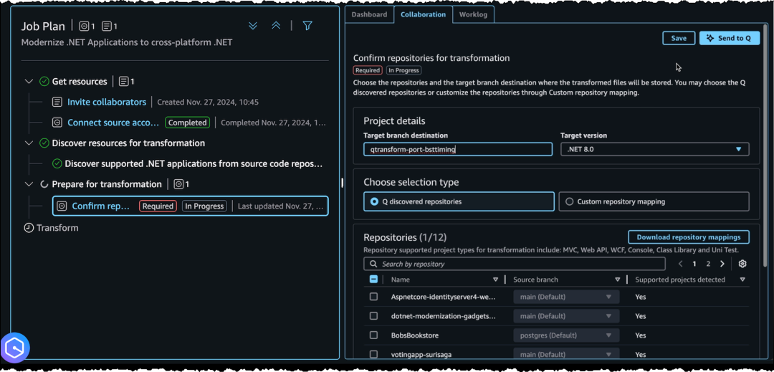The width and height of the screenshot is (774, 372).
Task: Toggle select-all repositories checkbox
Action: pyautogui.click(x=373, y=280)
